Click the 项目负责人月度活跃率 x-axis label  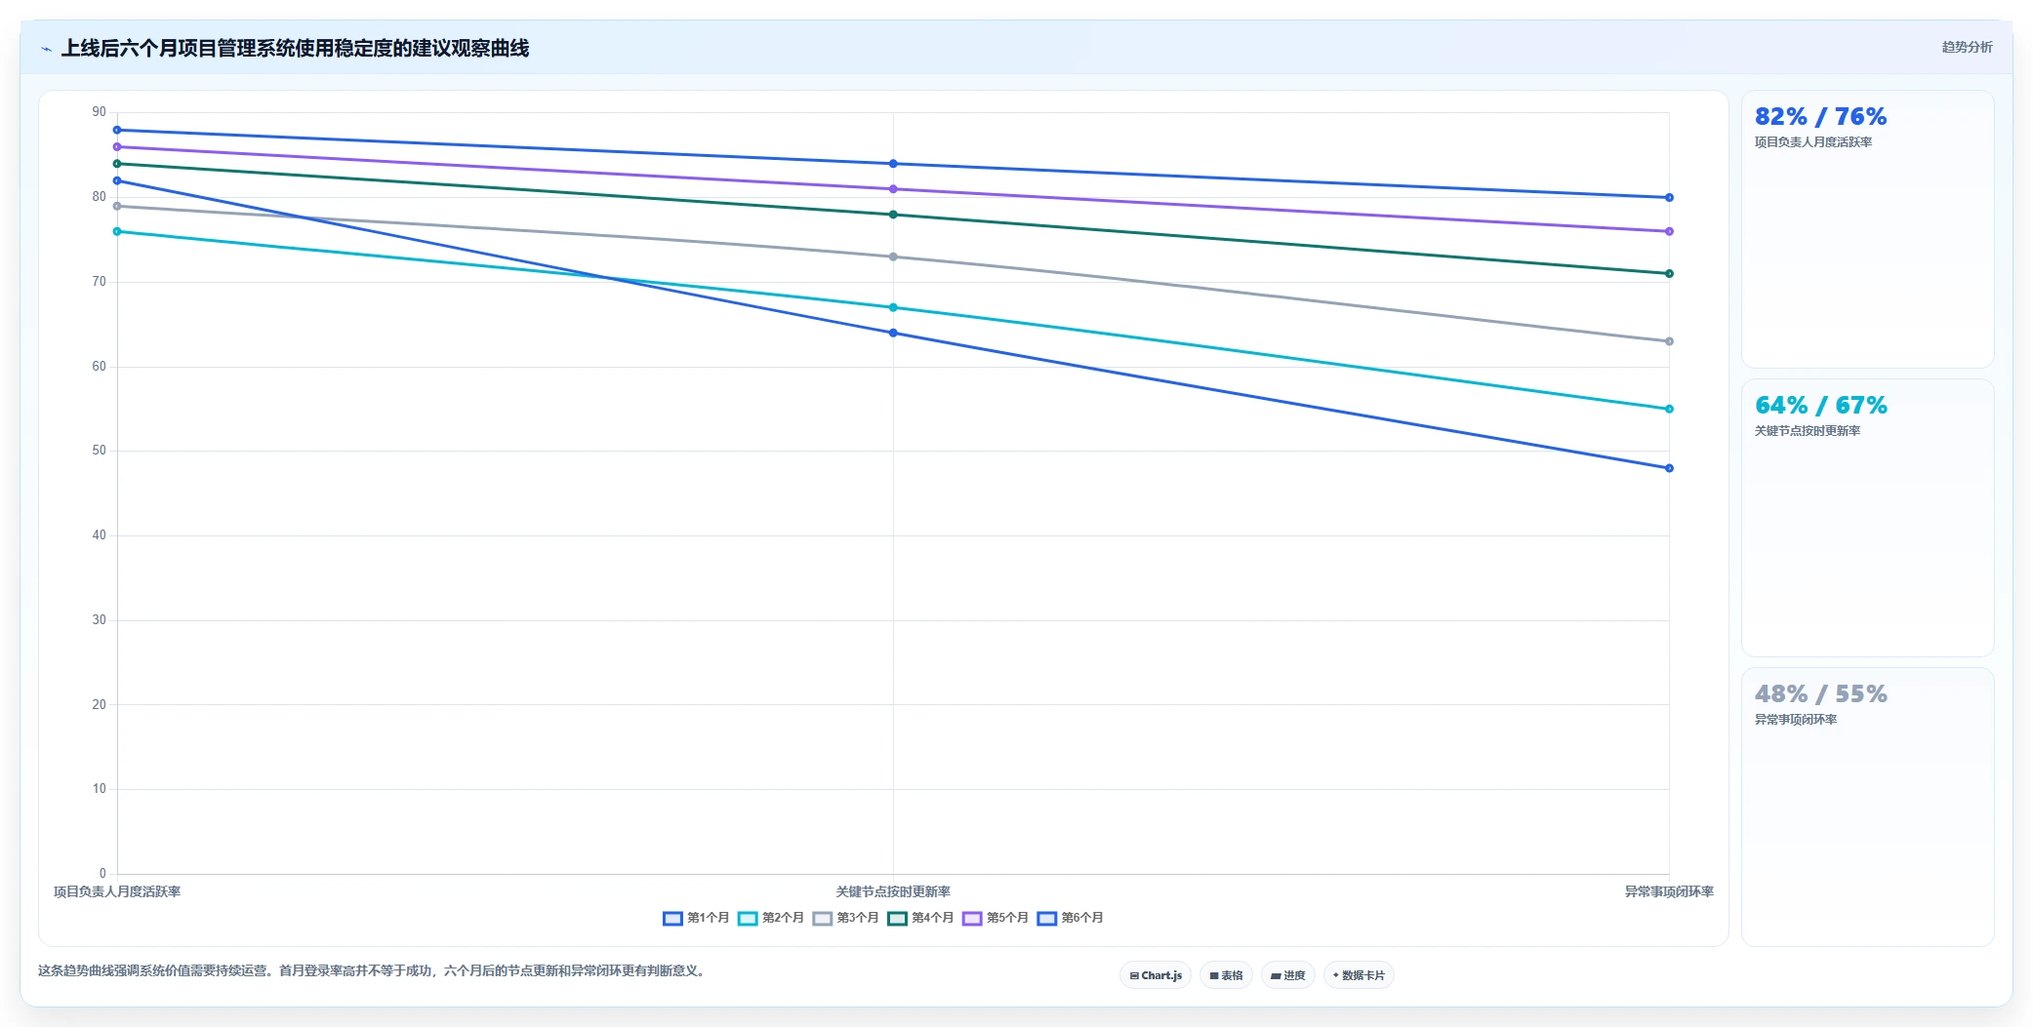point(117,891)
